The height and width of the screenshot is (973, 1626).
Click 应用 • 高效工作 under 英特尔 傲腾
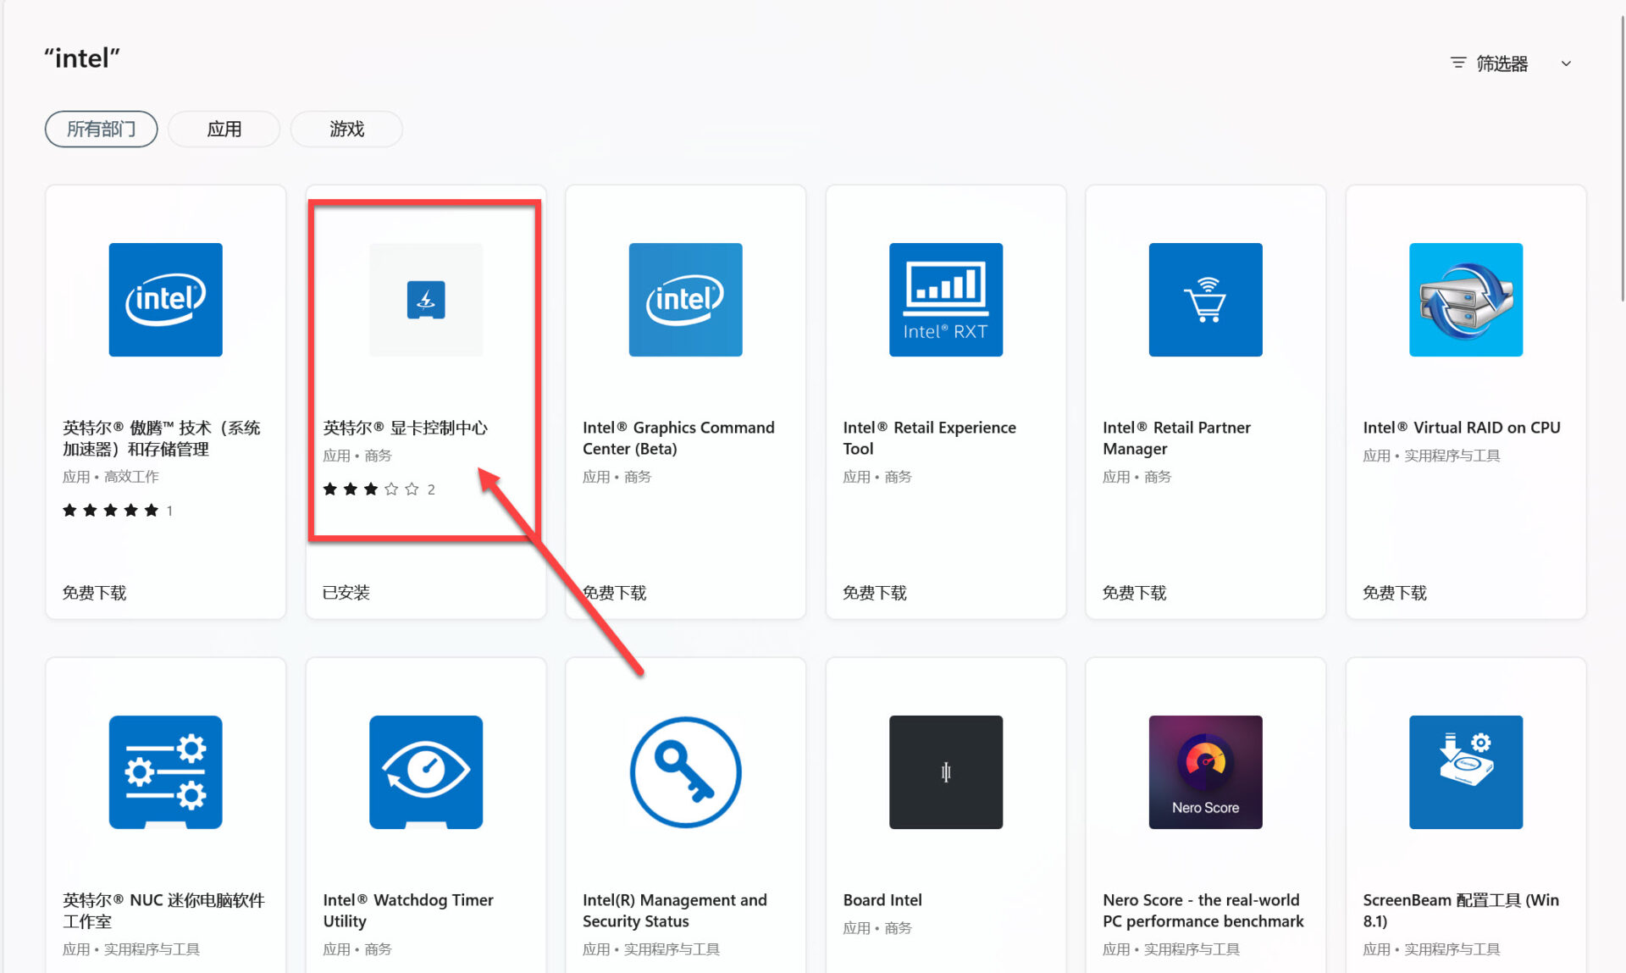pyautogui.click(x=110, y=477)
